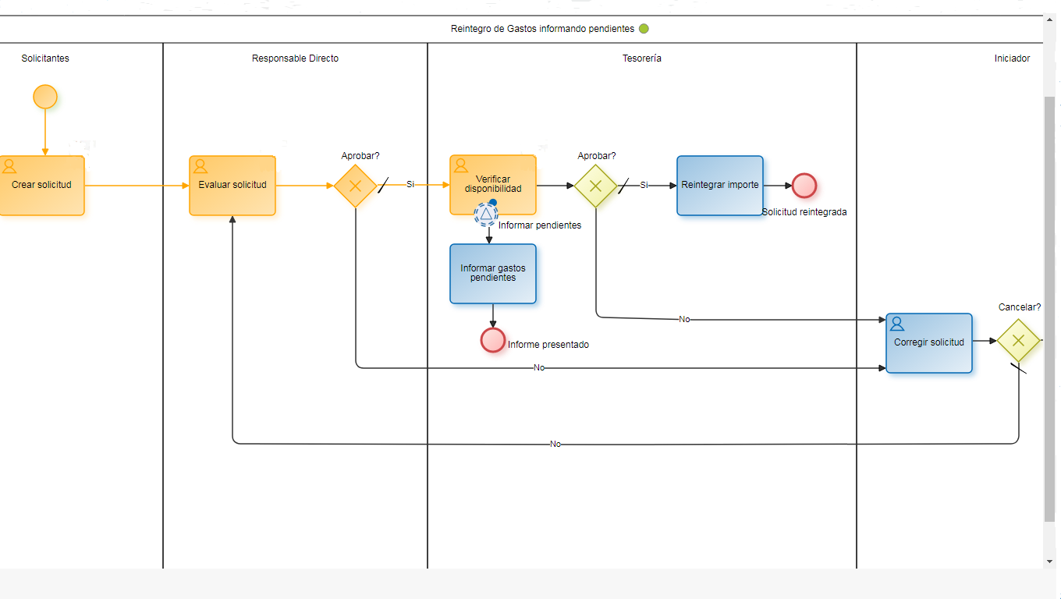Click the start event circle in Solicitantes lane
The image size is (1061, 599).
pos(45,97)
